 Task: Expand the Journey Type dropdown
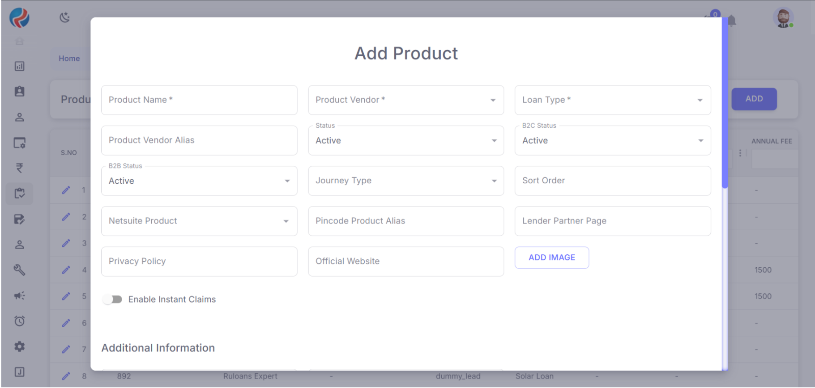(x=405, y=181)
